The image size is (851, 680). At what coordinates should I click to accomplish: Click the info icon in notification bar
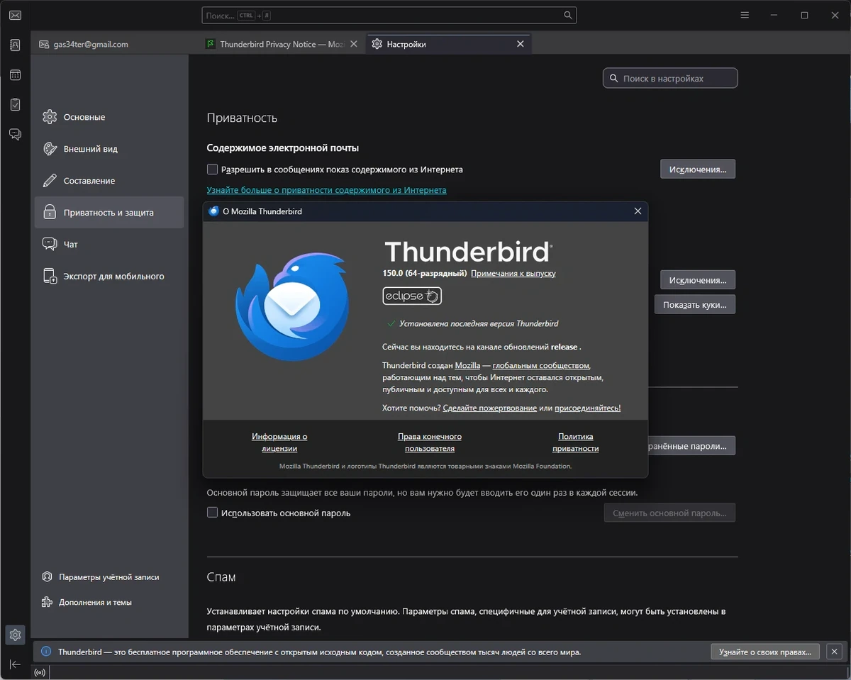coord(46,652)
